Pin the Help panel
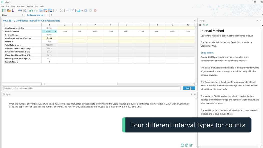This screenshot has width=263, height=148. coord(257,21)
